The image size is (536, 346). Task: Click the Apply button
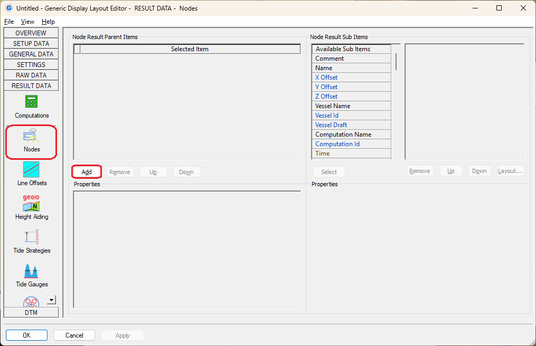[123, 335]
